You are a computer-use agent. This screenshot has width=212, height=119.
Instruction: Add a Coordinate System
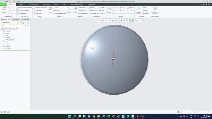click(x=60, y=14)
